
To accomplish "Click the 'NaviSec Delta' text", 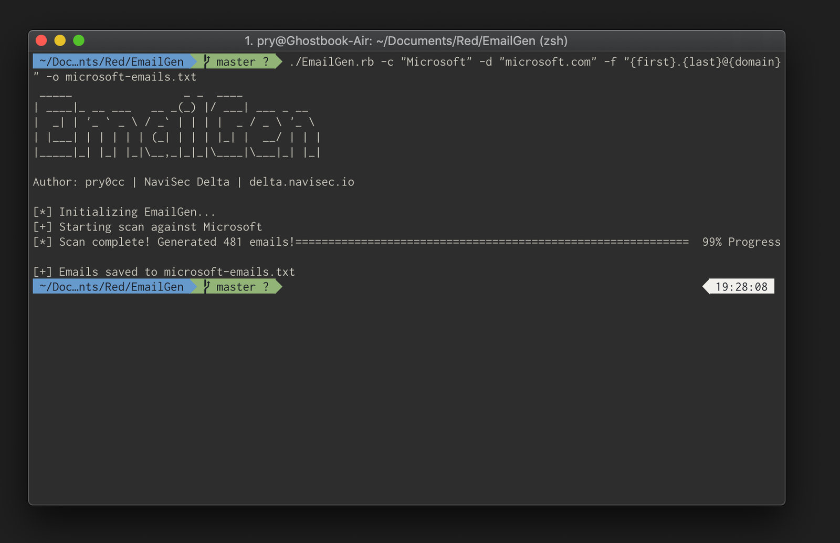I will [x=187, y=182].
